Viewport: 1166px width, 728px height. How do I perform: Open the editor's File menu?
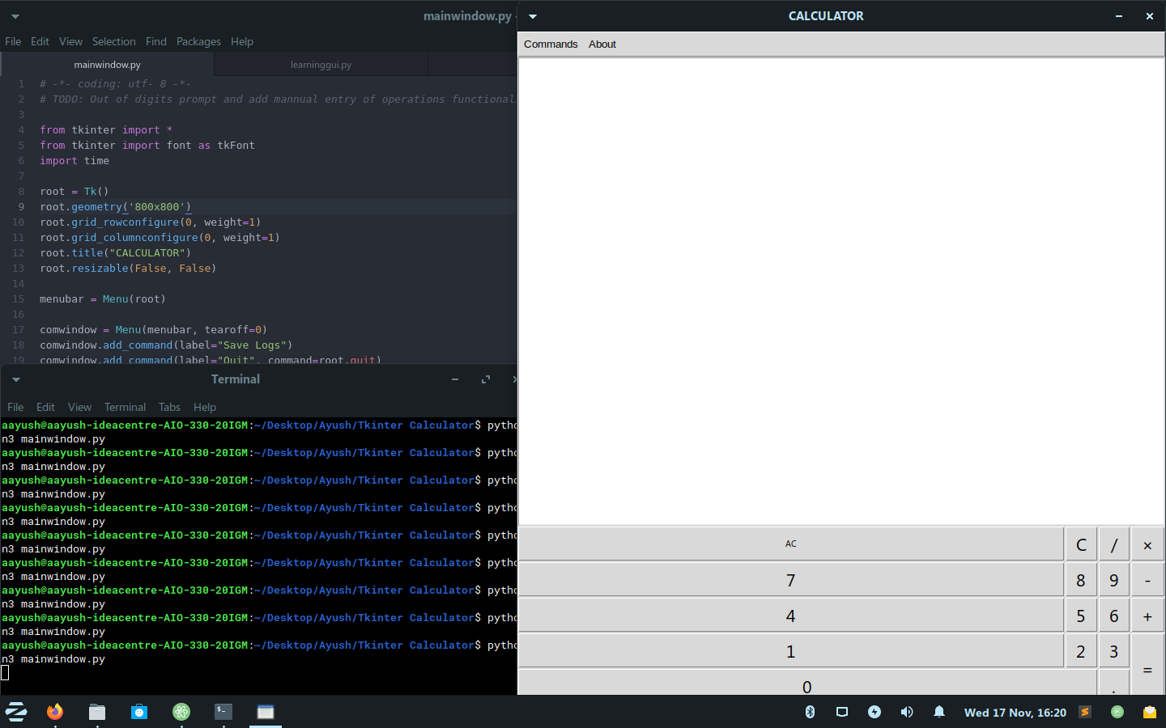[x=13, y=41]
